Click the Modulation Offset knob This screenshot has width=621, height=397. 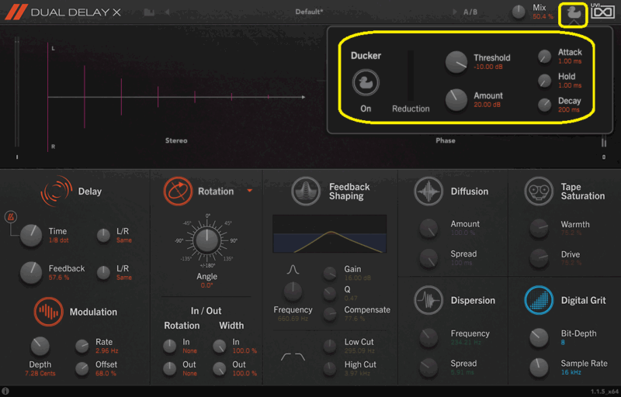82,368
